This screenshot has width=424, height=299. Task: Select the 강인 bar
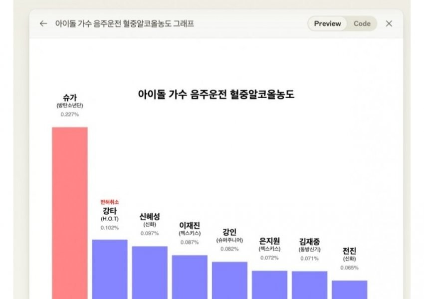tap(229, 279)
